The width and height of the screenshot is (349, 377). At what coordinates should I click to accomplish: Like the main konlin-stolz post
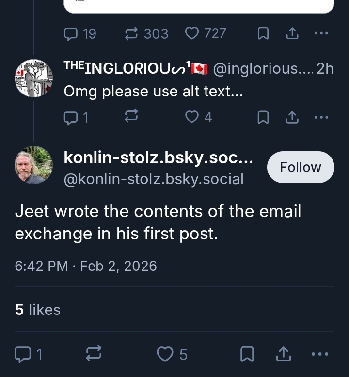pos(166,355)
